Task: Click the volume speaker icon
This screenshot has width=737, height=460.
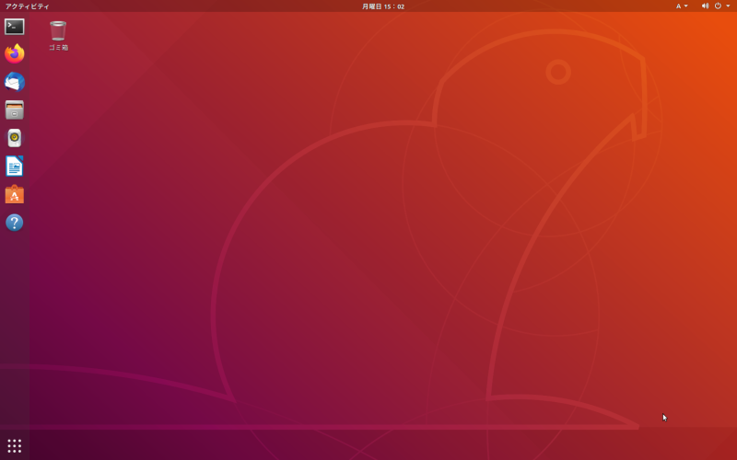Action: (705, 6)
